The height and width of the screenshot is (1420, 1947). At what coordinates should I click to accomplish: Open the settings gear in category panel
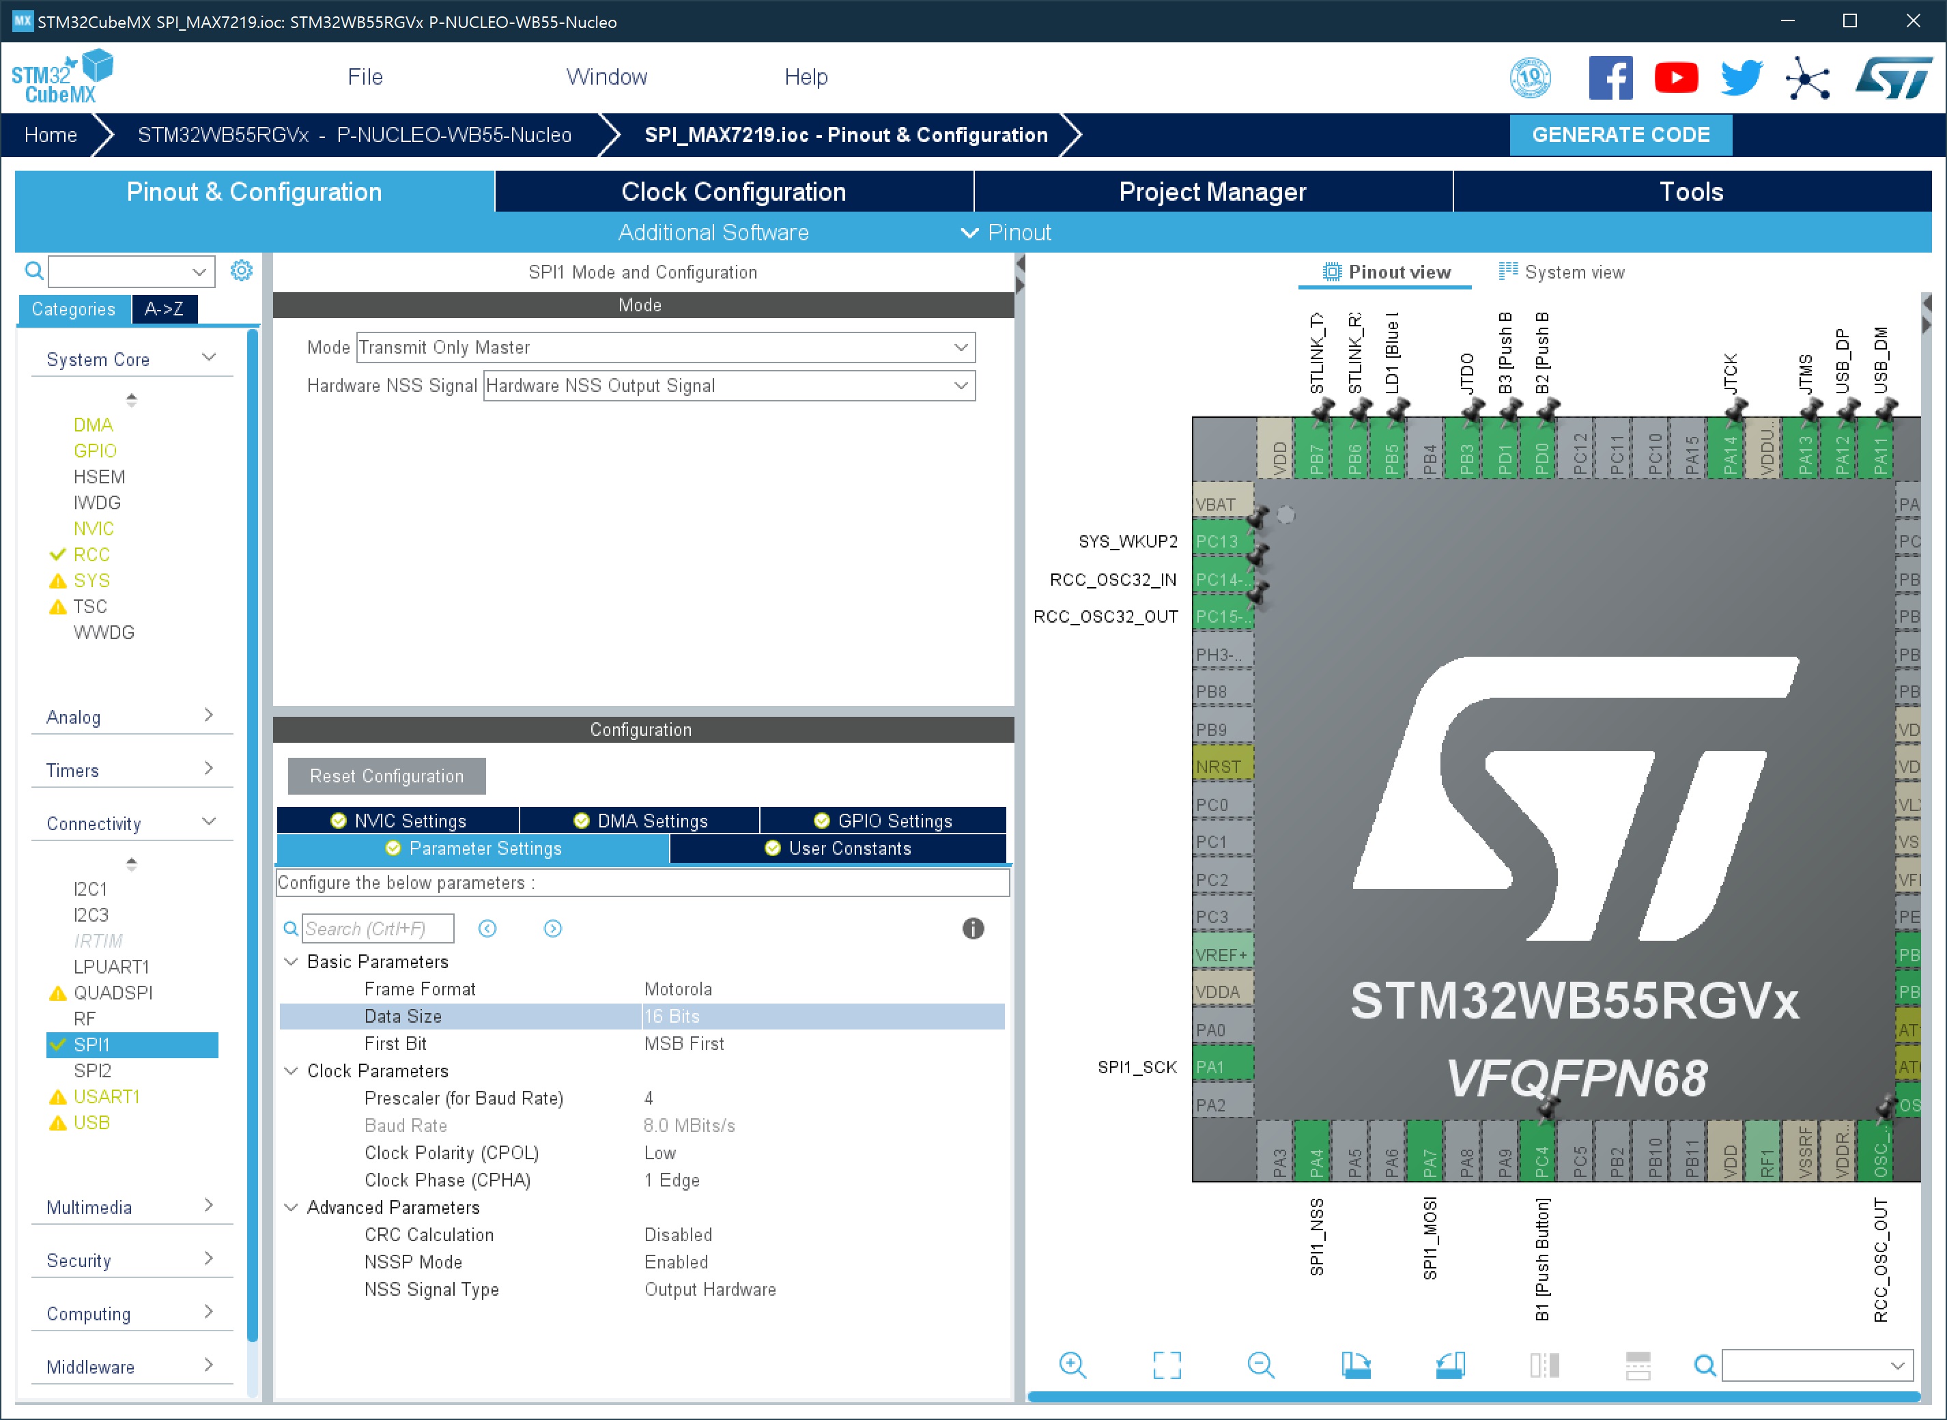(x=242, y=271)
